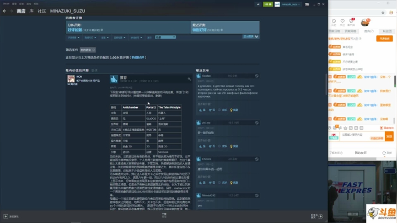
Task: Give an award to Sooltan's review
Action: click(x=234, y=110)
